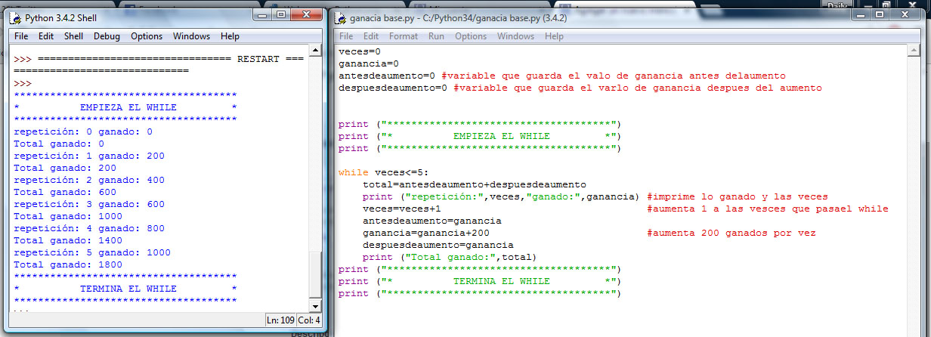Click 'despuesdeaumento=0' code line in editor
Image resolution: width=931 pixels, height=337 pixels.
393,88
